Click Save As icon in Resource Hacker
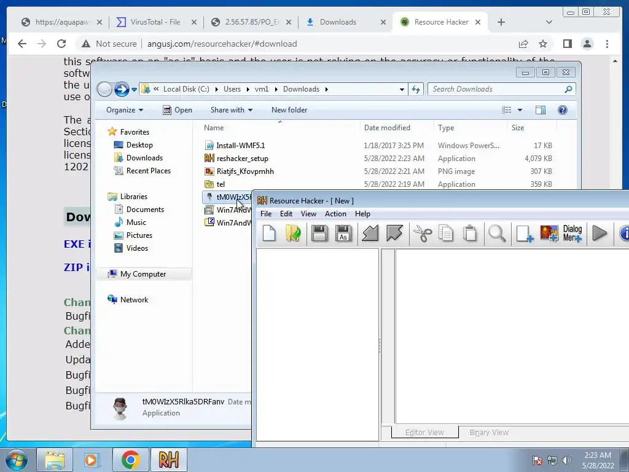Viewport: 629px width, 472px height. click(343, 233)
